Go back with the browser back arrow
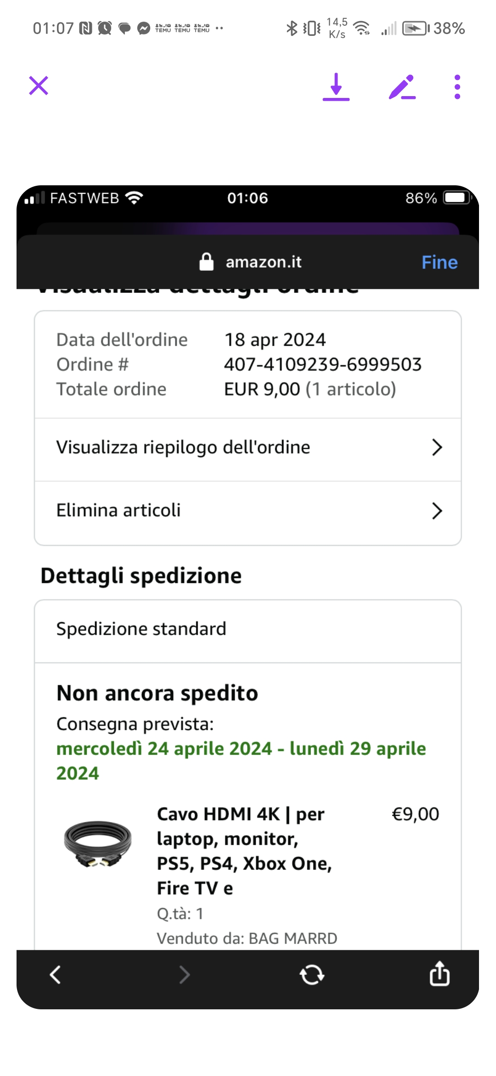This screenshot has height=1076, width=496. coord(56,974)
